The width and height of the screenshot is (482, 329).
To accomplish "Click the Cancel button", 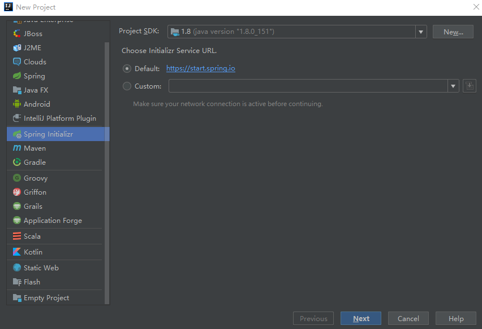I will point(408,318).
